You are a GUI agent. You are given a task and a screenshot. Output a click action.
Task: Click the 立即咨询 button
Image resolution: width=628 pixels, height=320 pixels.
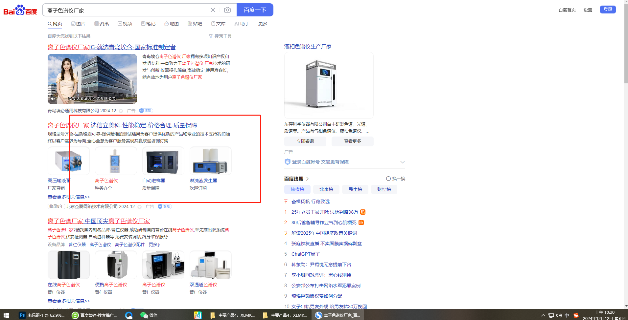point(305,141)
